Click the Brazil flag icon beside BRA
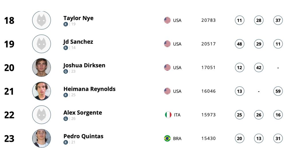The image size is (293, 148). (167, 139)
